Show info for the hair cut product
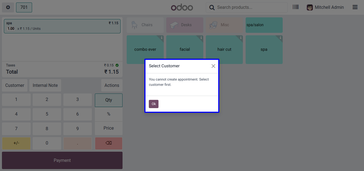This screenshot has height=171, width=364. [241, 38]
